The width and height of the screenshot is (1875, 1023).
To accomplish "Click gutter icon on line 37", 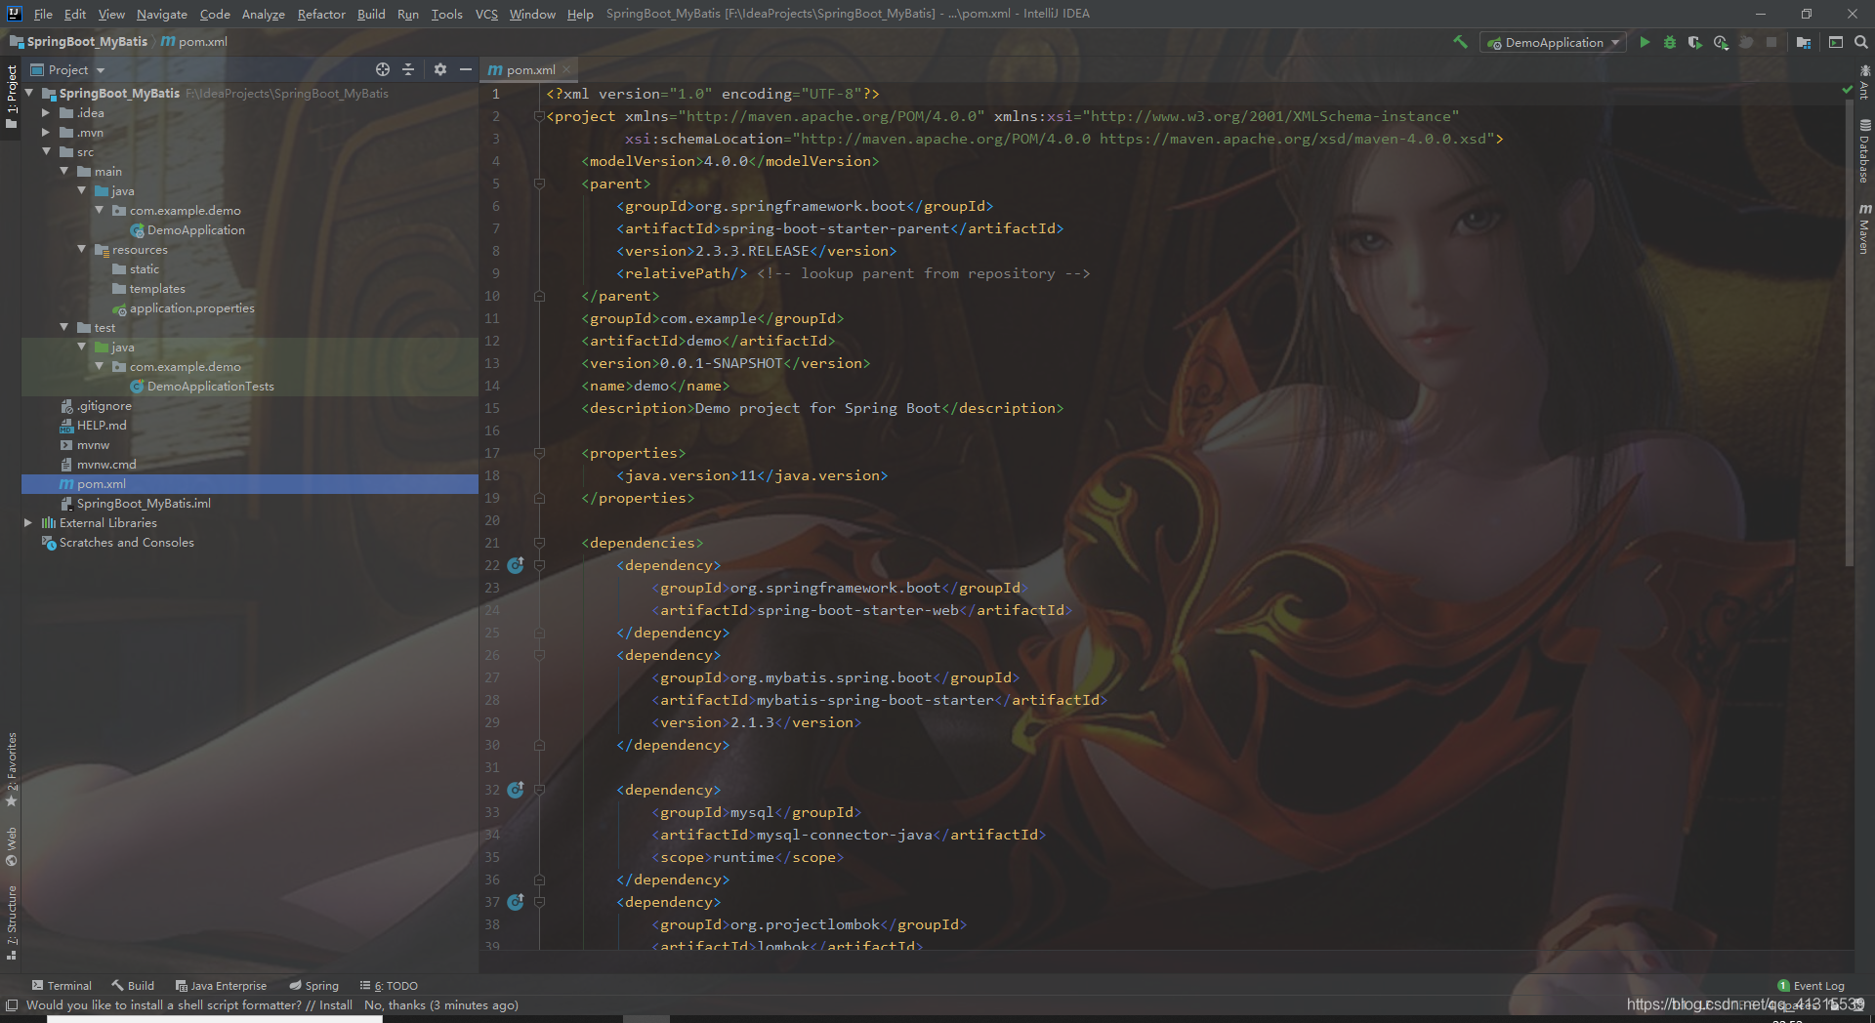I will (x=516, y=902).
